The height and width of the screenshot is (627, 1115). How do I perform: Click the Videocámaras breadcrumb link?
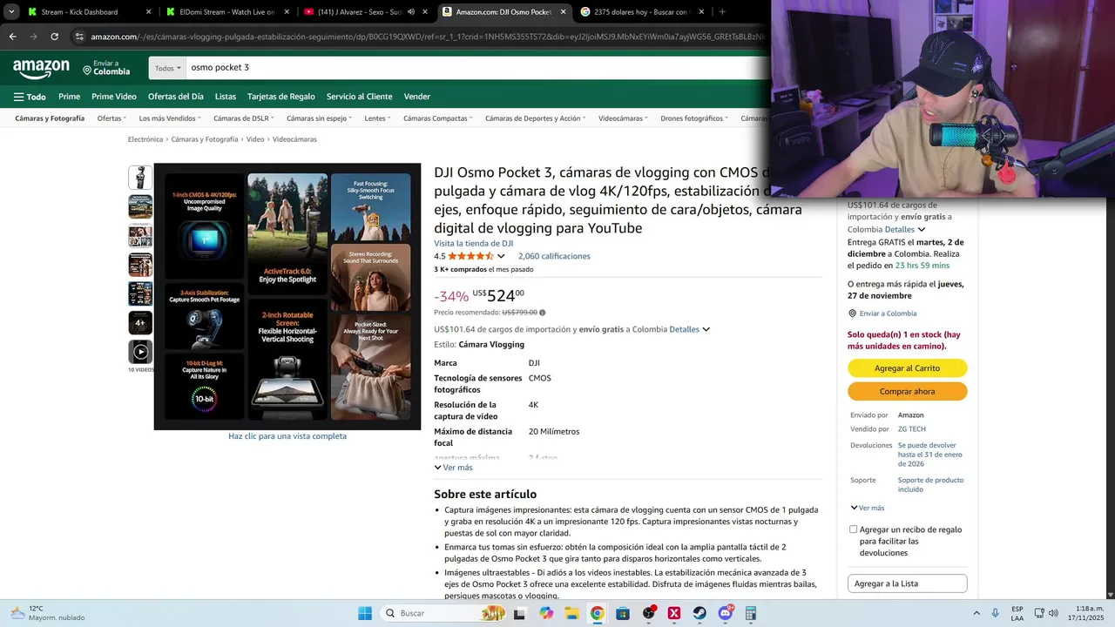coord(294,139)
